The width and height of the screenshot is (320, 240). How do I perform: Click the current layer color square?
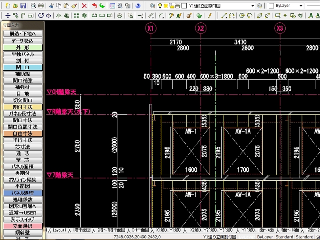[x=184, y=6]
